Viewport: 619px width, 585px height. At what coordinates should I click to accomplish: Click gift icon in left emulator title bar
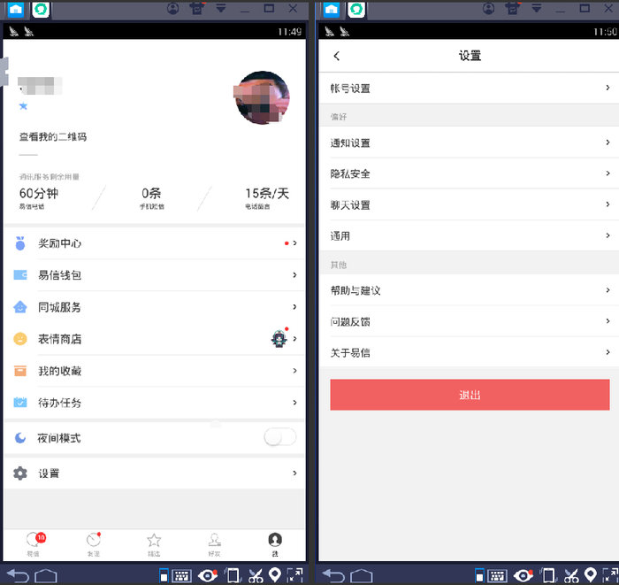(197, 8)
